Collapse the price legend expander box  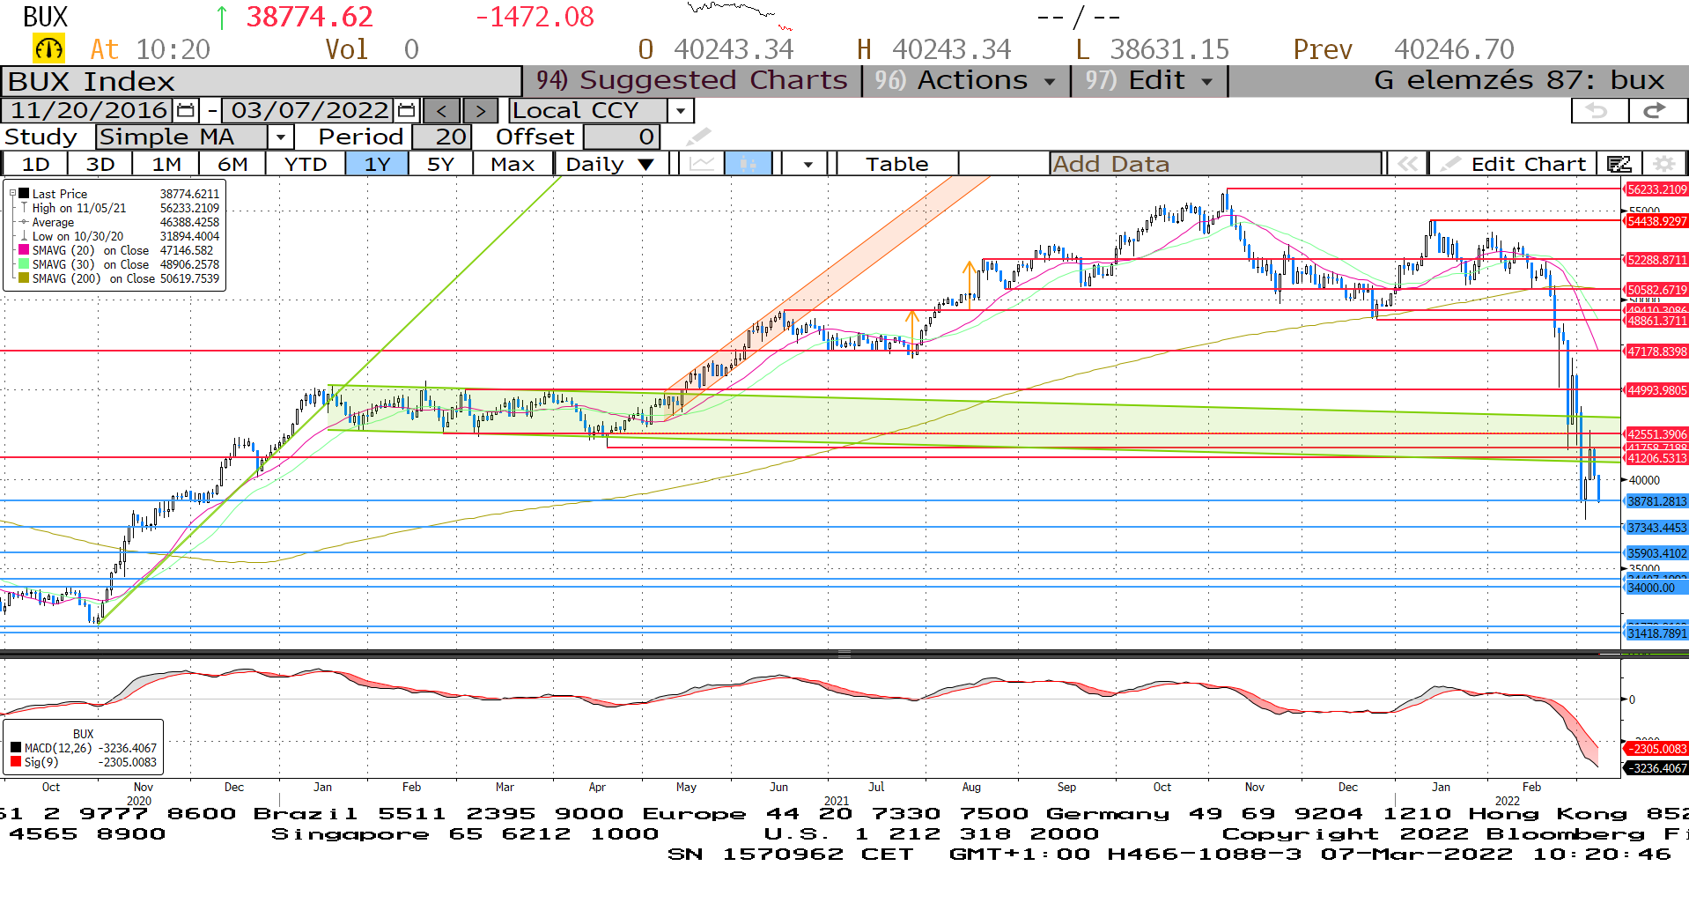(x=13, y=193)
